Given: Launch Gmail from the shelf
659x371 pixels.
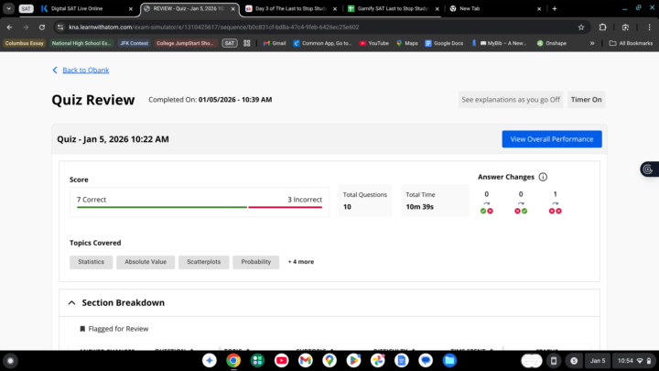Looking at the screenshot, I should click(305, 361).
